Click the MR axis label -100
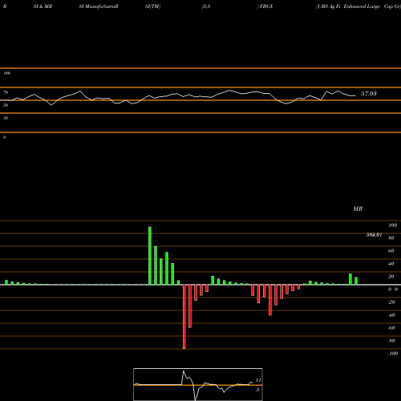This screenshot has height=401, width=401. click(393, 354)
